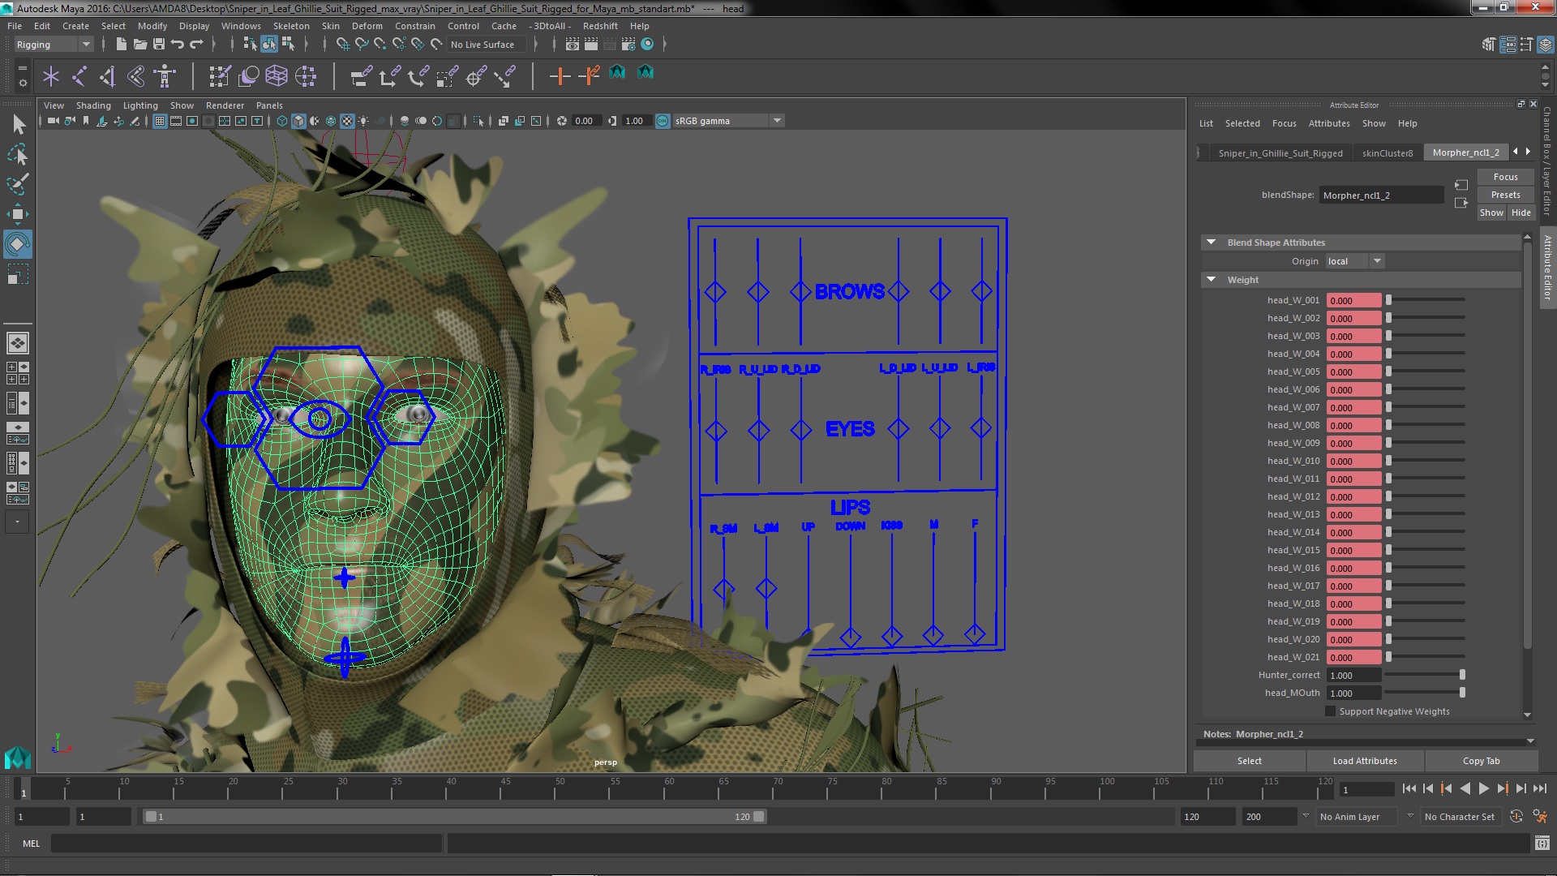This screenshot has width=1557, height=876.
Task: Click the Load Attributes button
Action: pos(1365,761)
